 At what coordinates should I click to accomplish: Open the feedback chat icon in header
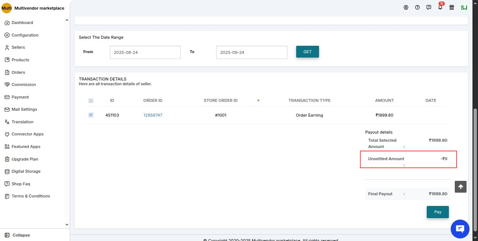click(428, 7)
